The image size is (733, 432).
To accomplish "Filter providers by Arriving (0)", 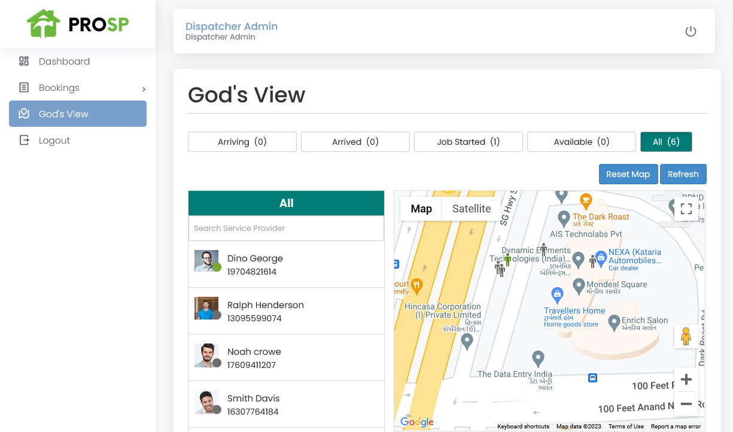I will 242,142.
